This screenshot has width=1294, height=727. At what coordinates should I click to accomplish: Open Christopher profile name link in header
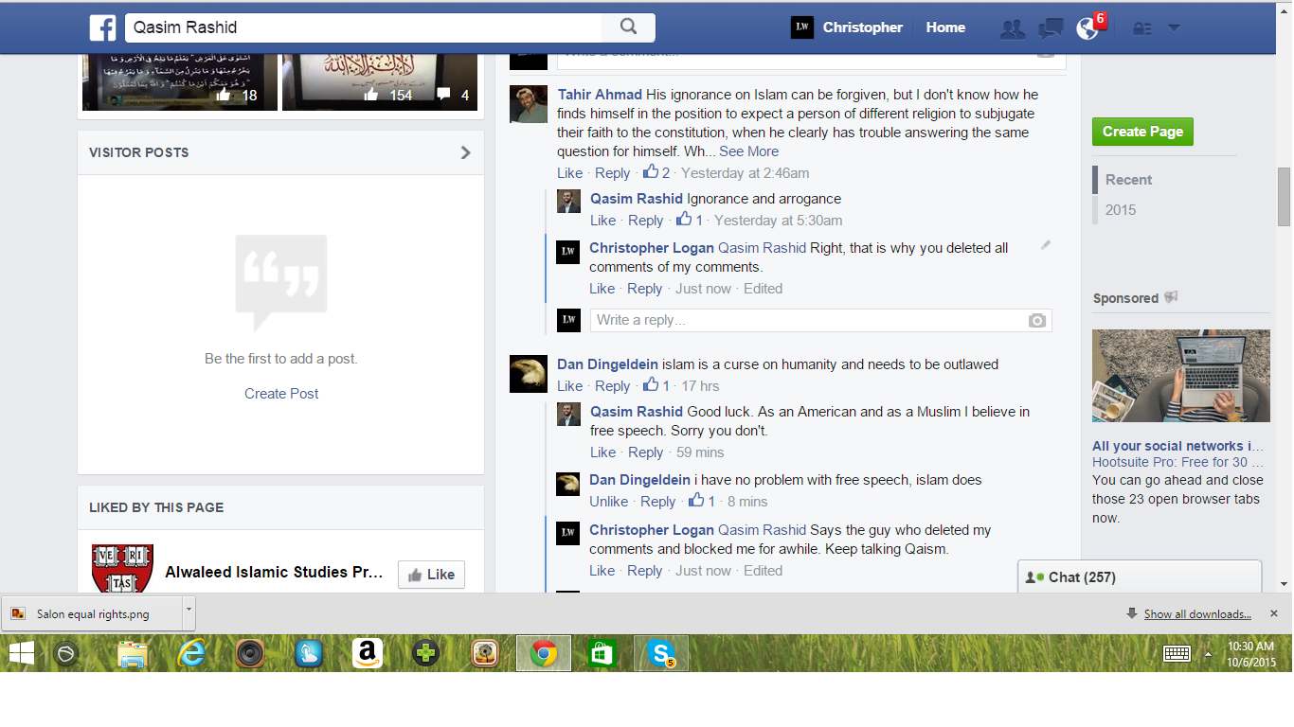click(x=862, y=27)
